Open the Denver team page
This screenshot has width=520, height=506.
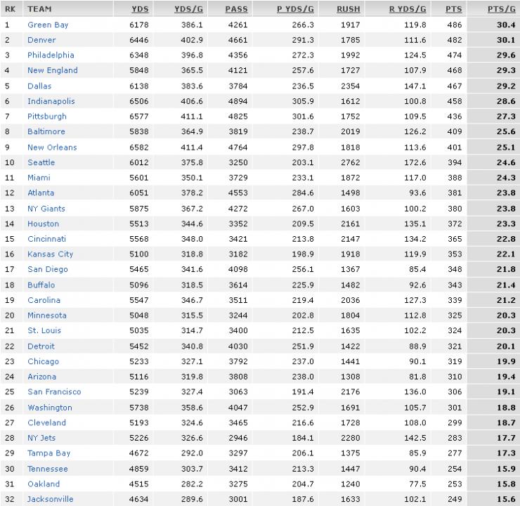(41, 40)
